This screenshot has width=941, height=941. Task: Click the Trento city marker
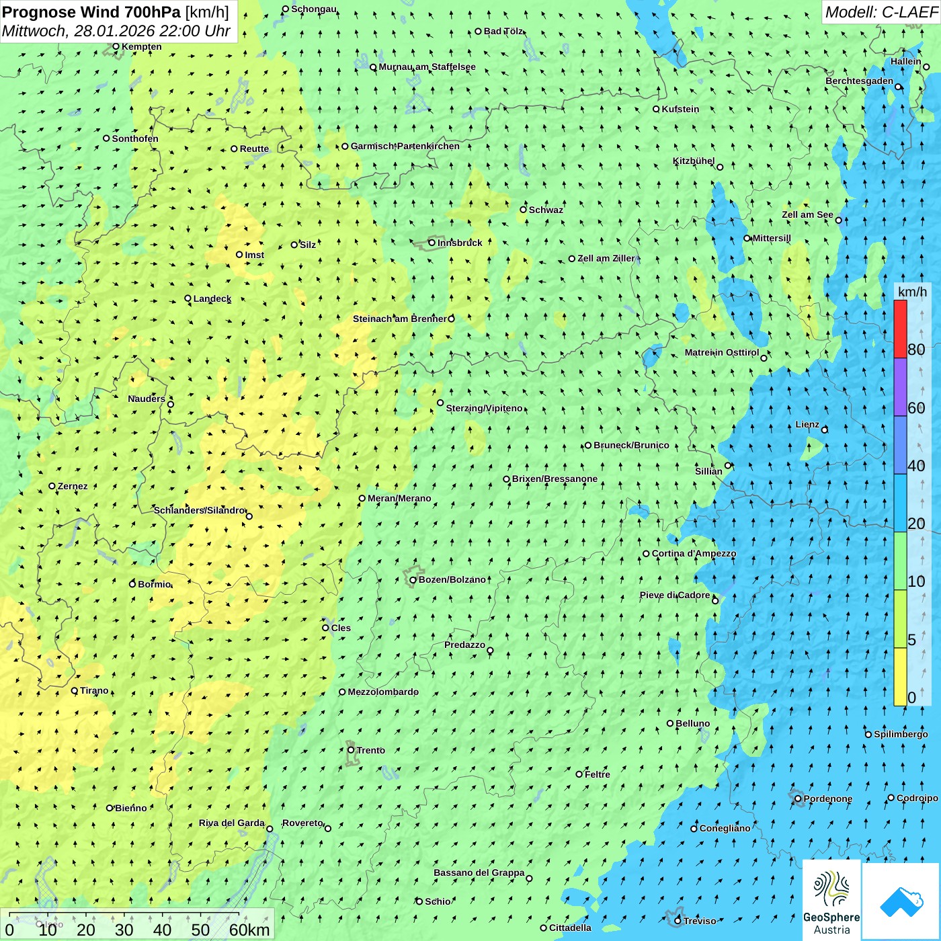point(351,750)
